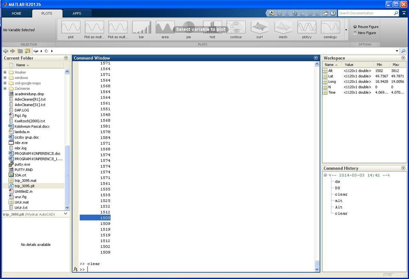Select the Time variable in Workspace
Screen dimensions: 409x279
pos(364,92)
